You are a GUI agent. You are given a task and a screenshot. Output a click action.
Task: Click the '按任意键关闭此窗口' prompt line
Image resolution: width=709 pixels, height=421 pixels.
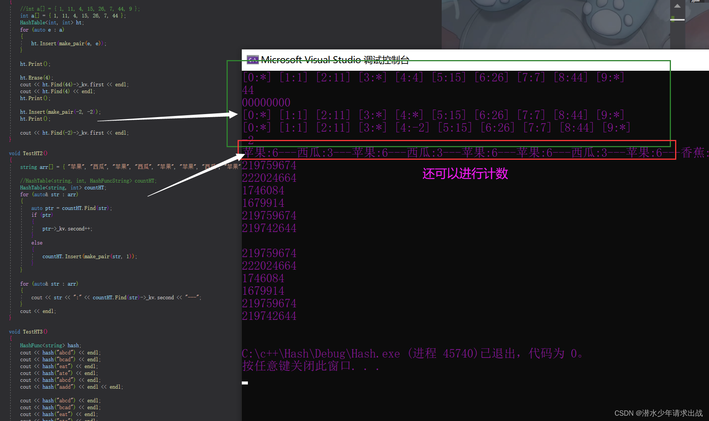point(311,366)
